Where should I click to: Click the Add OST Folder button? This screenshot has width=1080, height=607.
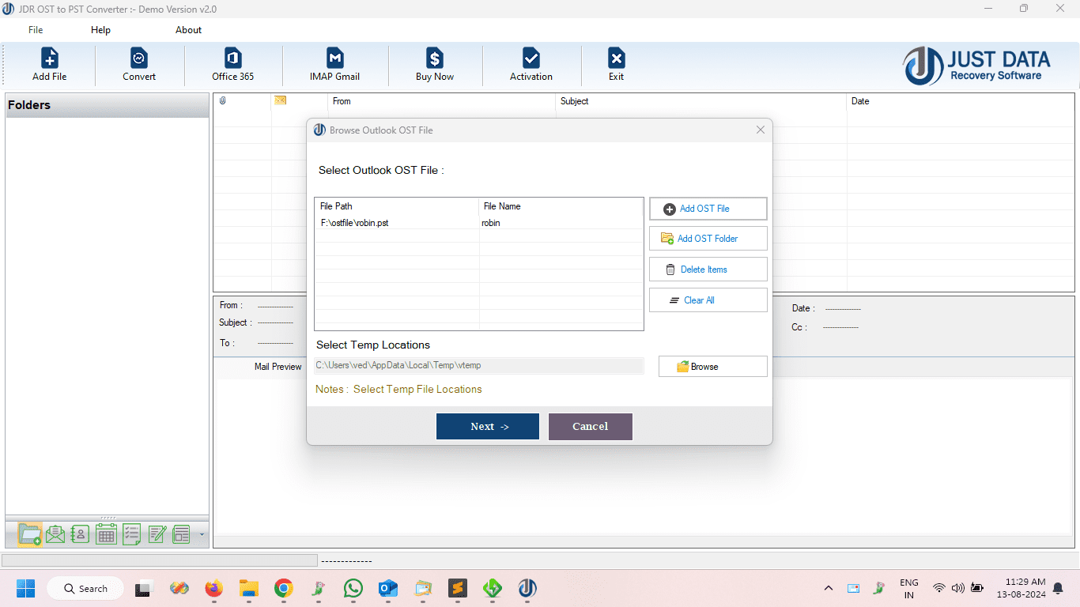point(708,238)
